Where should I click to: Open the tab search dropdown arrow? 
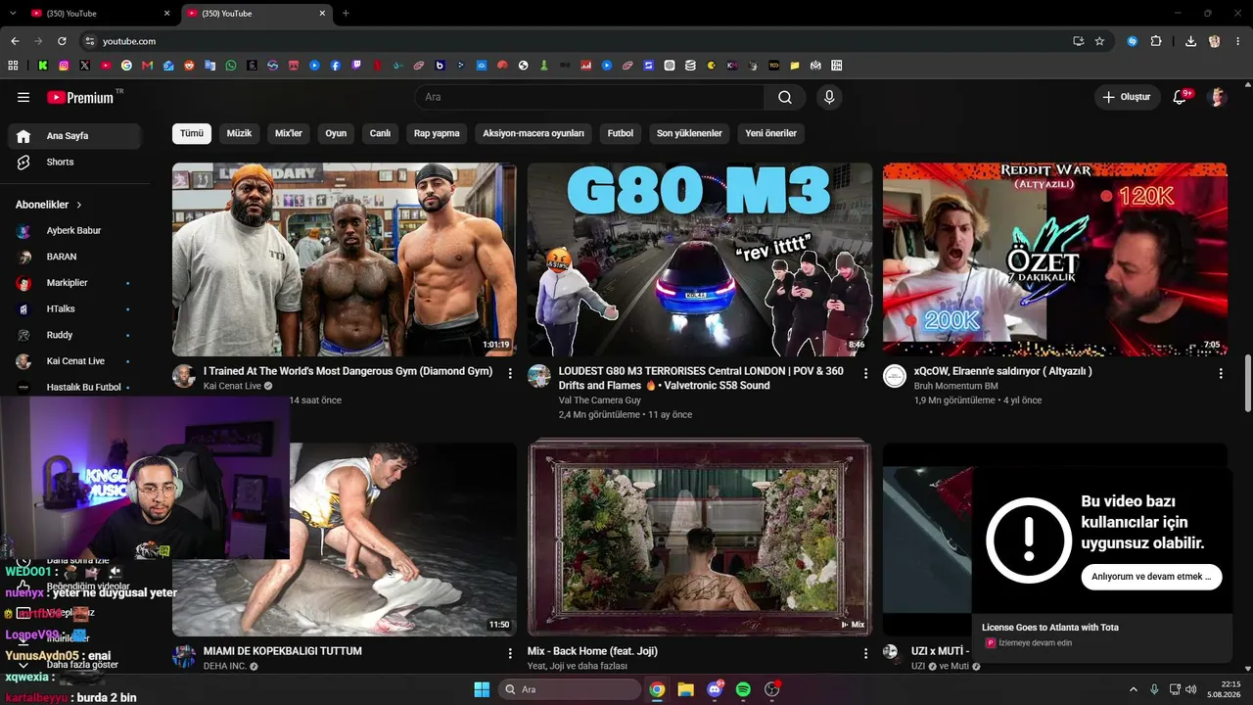13,14
